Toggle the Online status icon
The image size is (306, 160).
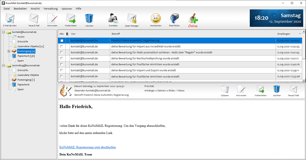coord(192,19)
